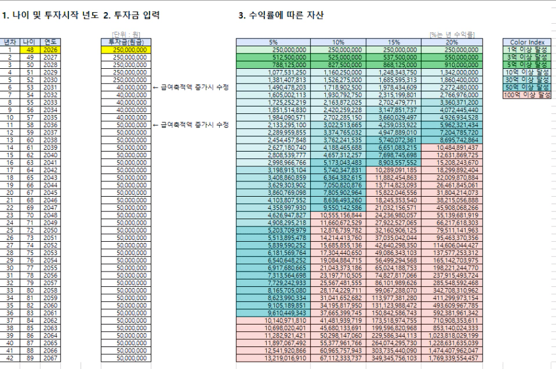Select the year cell 2045
The width and height of the screenshot is (556, 369).
[51, 193]
